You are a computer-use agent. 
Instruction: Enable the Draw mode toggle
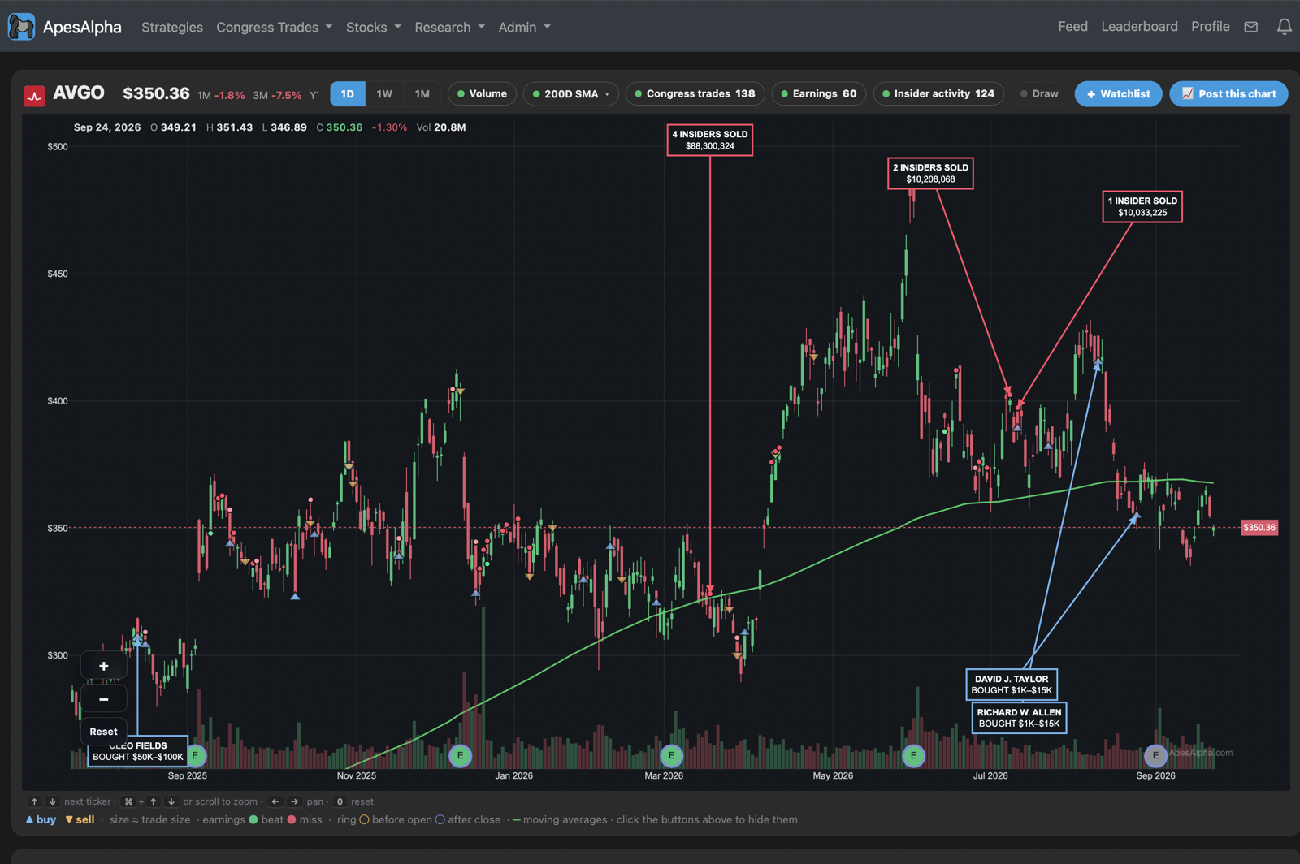[x=1039, y=94]
